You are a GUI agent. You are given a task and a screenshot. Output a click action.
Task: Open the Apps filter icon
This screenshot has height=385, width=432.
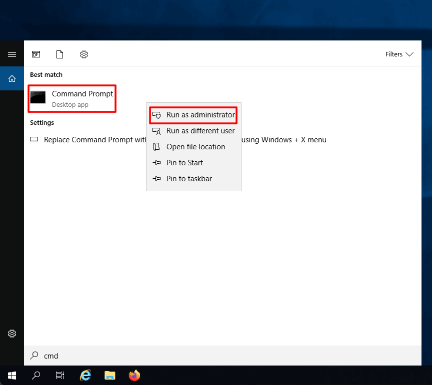[36, 54]
